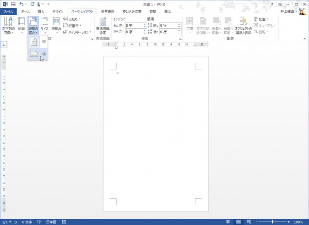The image size is (309, 225).
Task: Choose the 縦 (portrait) orientation option
Action: click(x=37, y=41)
